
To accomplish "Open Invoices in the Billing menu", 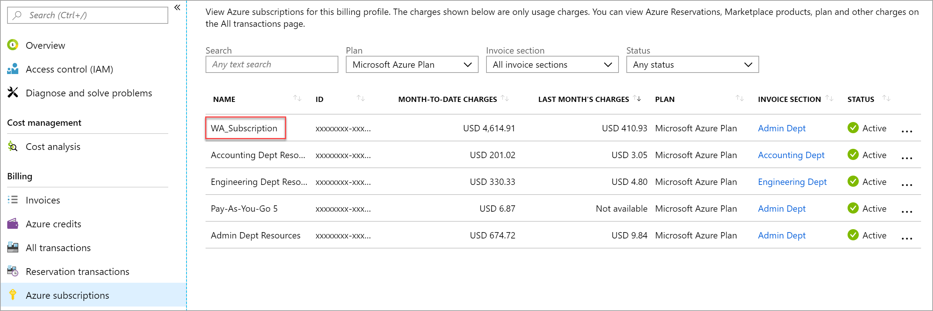I will click(x=43, y=200).
